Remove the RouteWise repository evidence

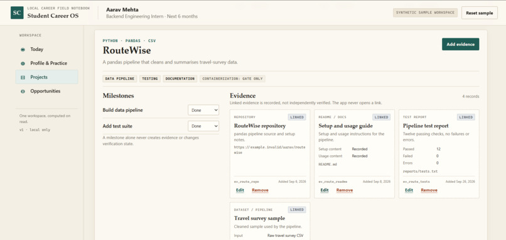click(x=260, y=190)
